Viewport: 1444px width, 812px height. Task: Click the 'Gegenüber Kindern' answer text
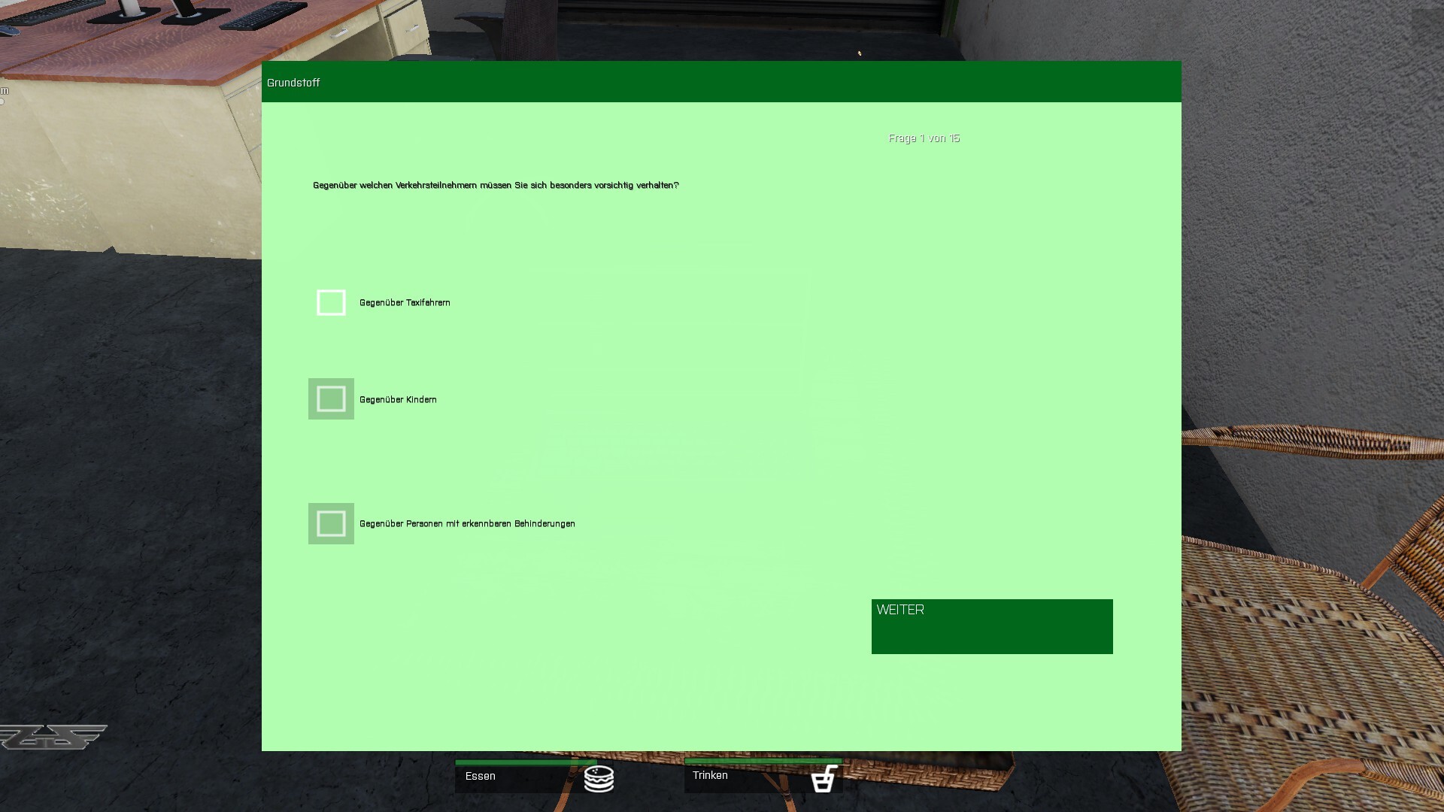click(398, 400)
